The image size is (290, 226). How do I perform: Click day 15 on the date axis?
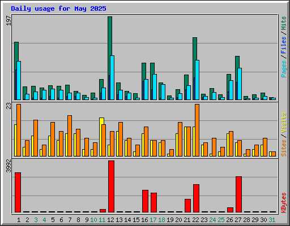pos(136,220)
